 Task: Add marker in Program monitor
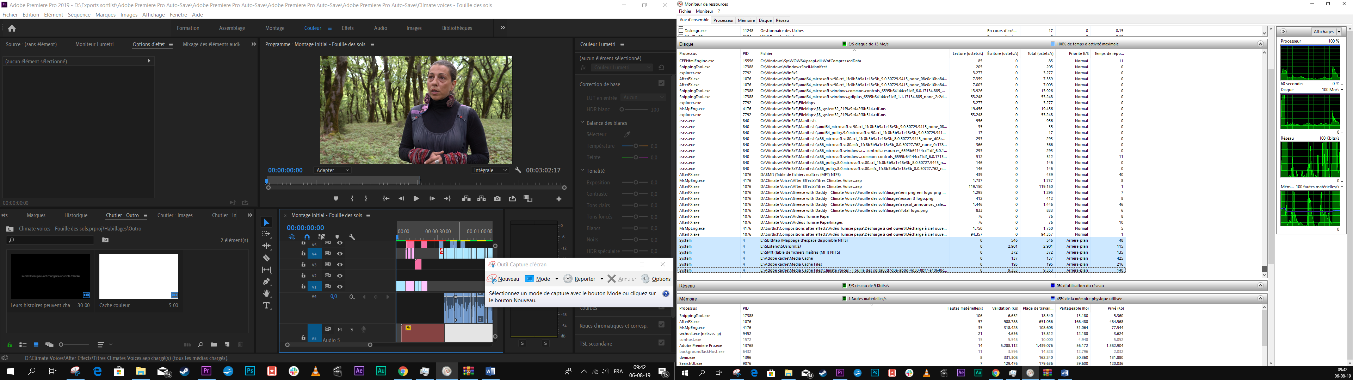tap(336, 199)
